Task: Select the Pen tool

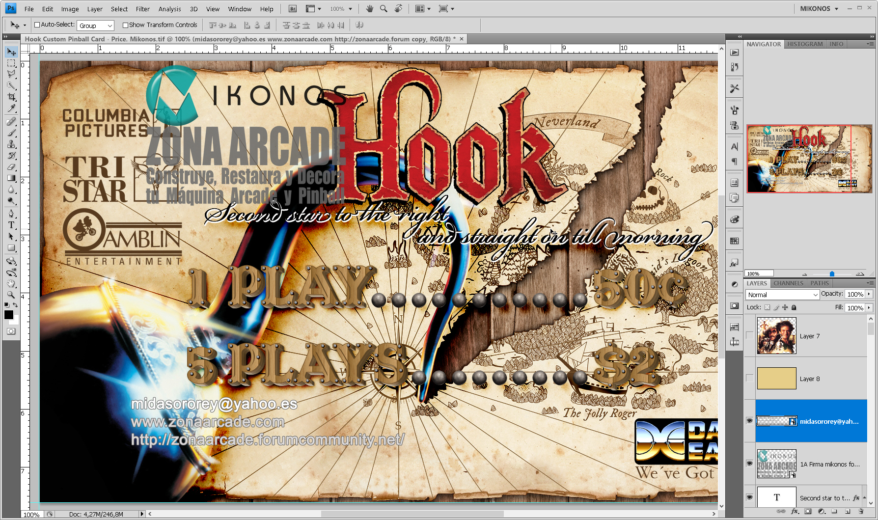Action: tap(11, 214)
